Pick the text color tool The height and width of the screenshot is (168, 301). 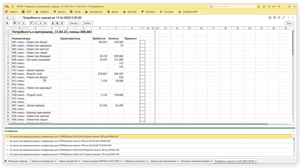tap(53, 23)
